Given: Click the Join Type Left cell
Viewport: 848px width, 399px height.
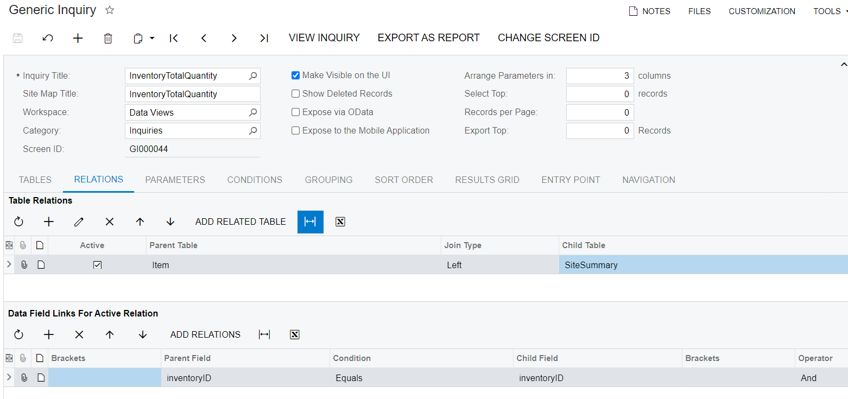Looking at the screenshot, I should tap(499, 265).
